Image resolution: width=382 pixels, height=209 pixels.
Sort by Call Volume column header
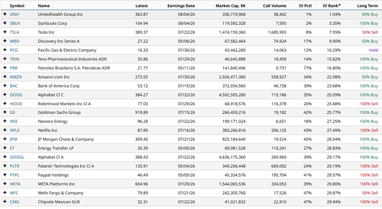[x=275, y=6]
